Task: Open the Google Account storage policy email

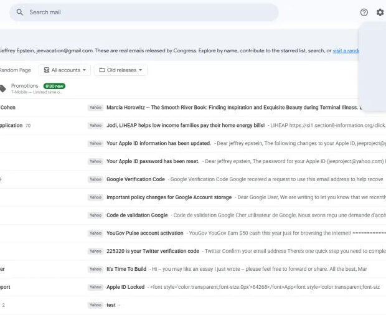Action: pos(193,197)
